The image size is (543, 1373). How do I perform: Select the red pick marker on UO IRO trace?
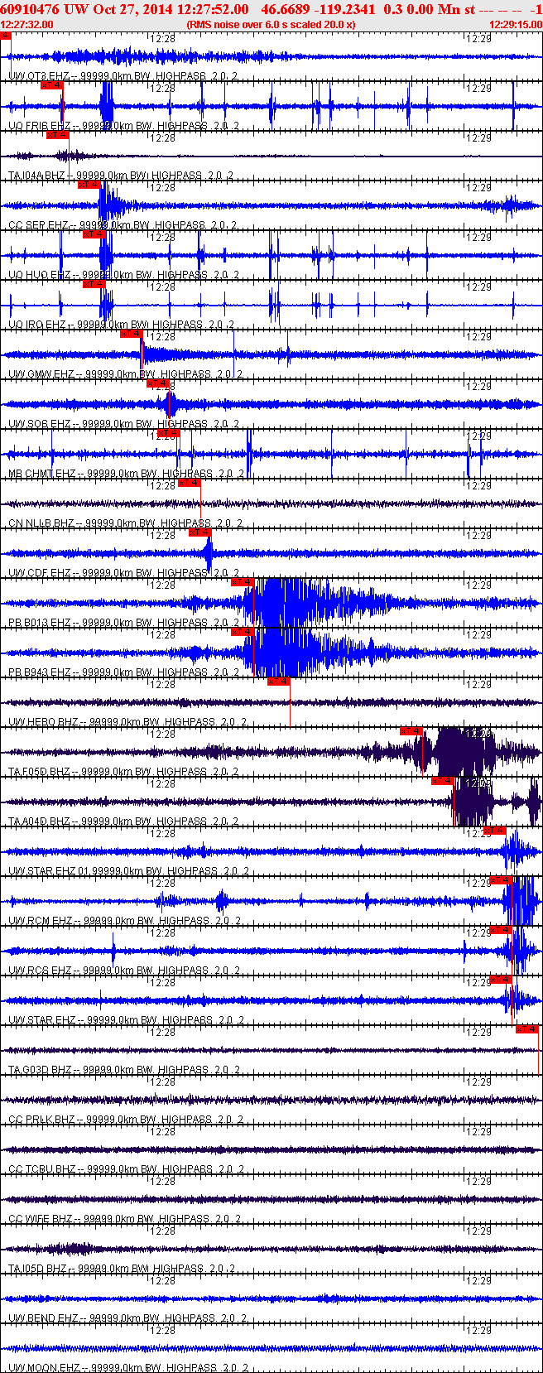pos(94,284)
